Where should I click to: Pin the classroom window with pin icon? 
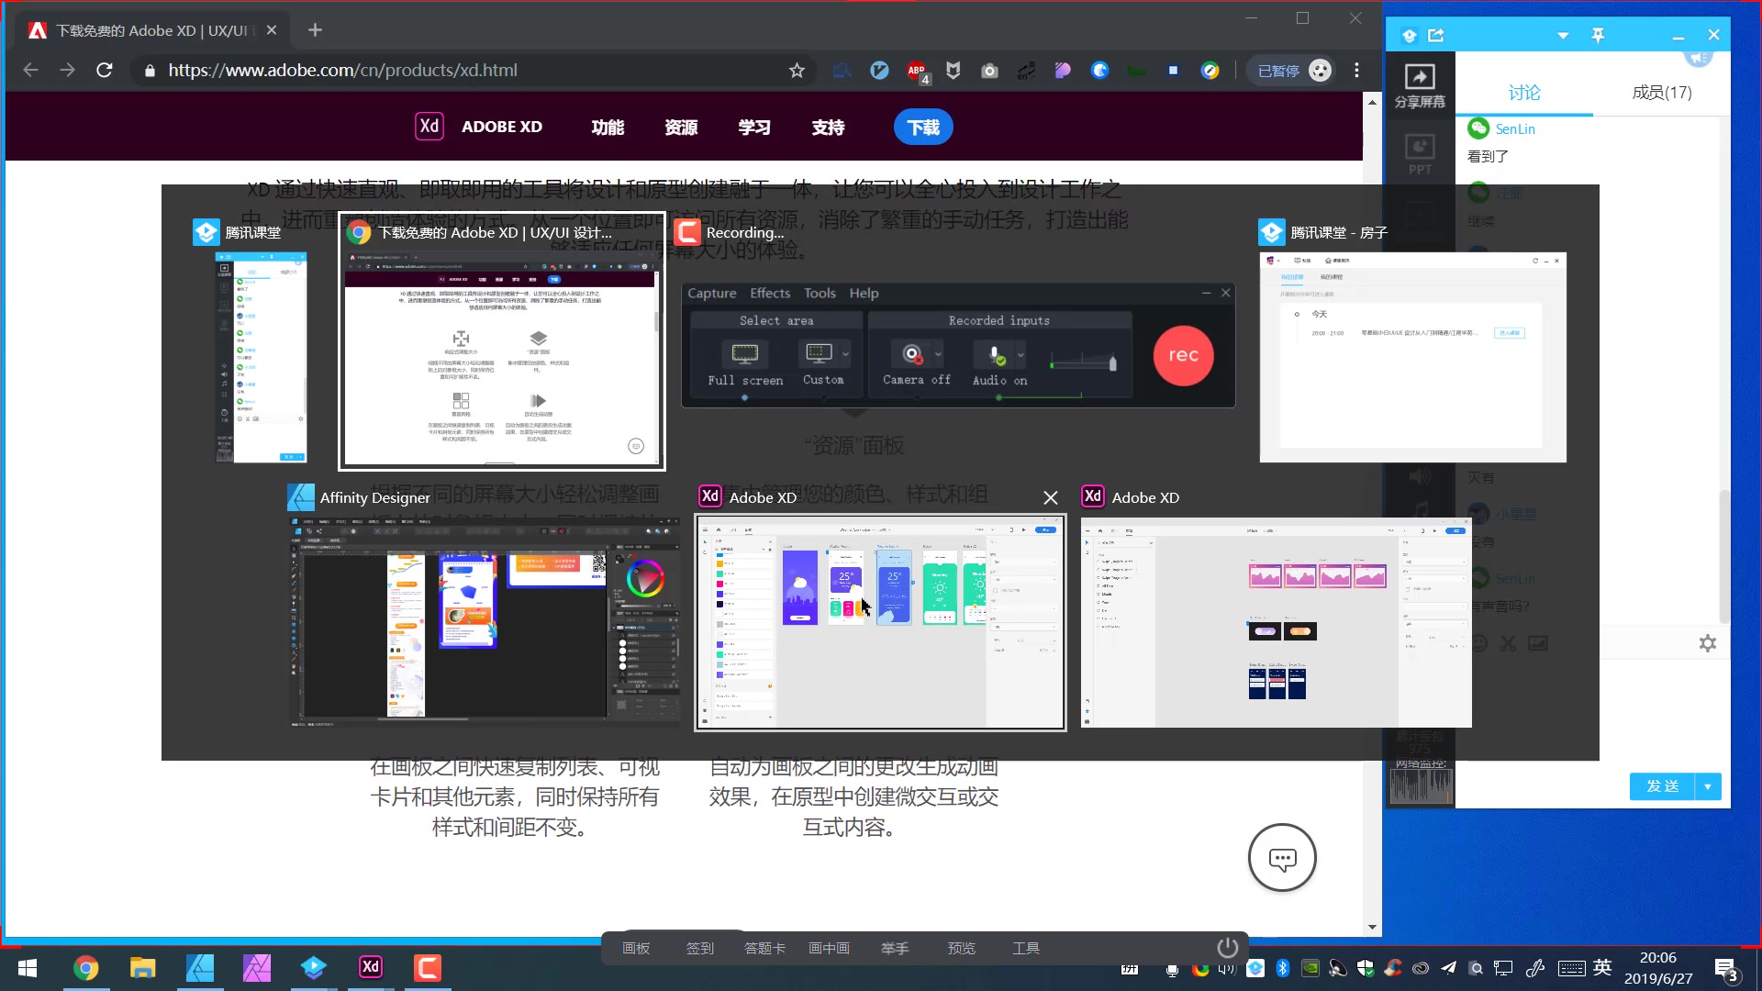click(x=1598, y=35)
